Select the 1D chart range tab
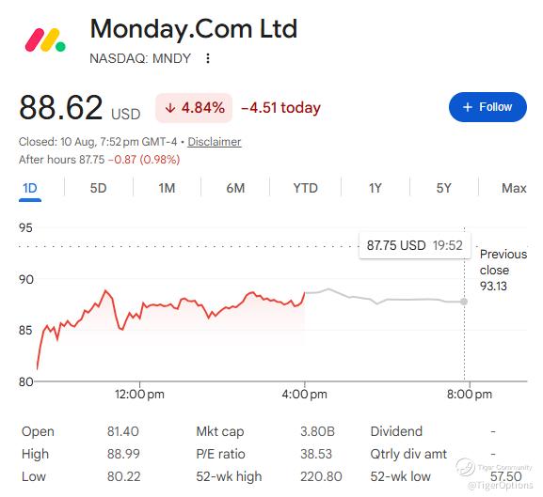The width and height of the screenshot is (543, 497). [x=30, y=188]
